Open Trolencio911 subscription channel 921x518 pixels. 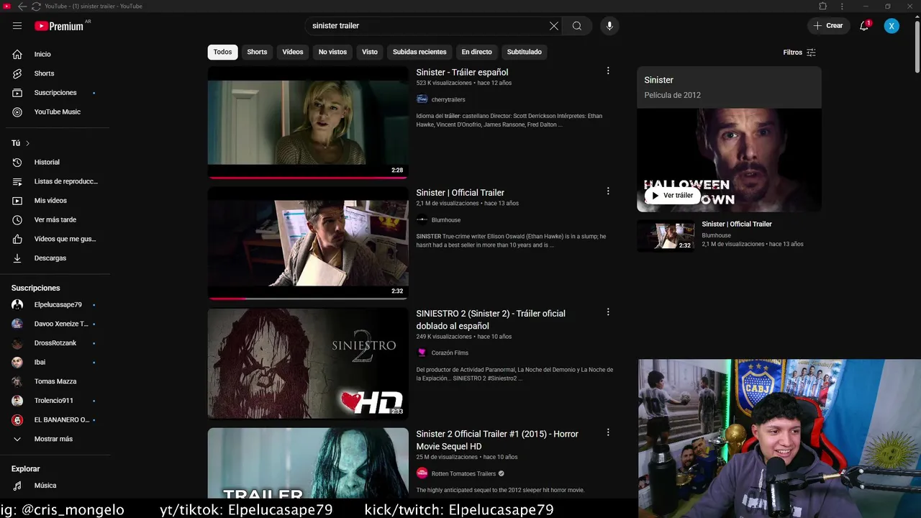click(x=55, y=401)
